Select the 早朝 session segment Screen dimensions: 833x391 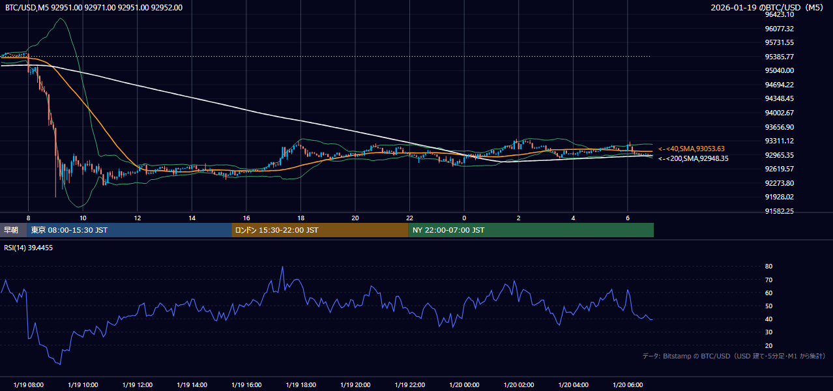(14, 230)
